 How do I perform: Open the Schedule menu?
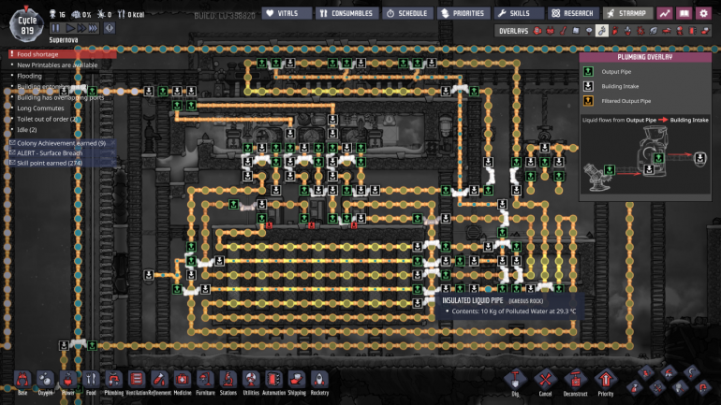coord(407,13)
